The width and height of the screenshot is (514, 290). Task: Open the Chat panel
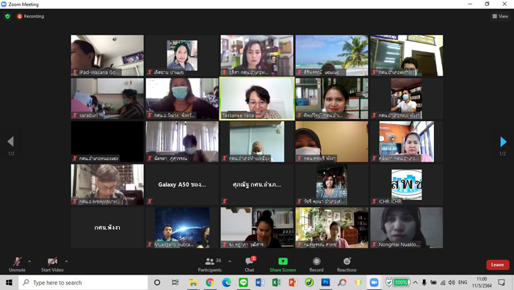[250, 264]
